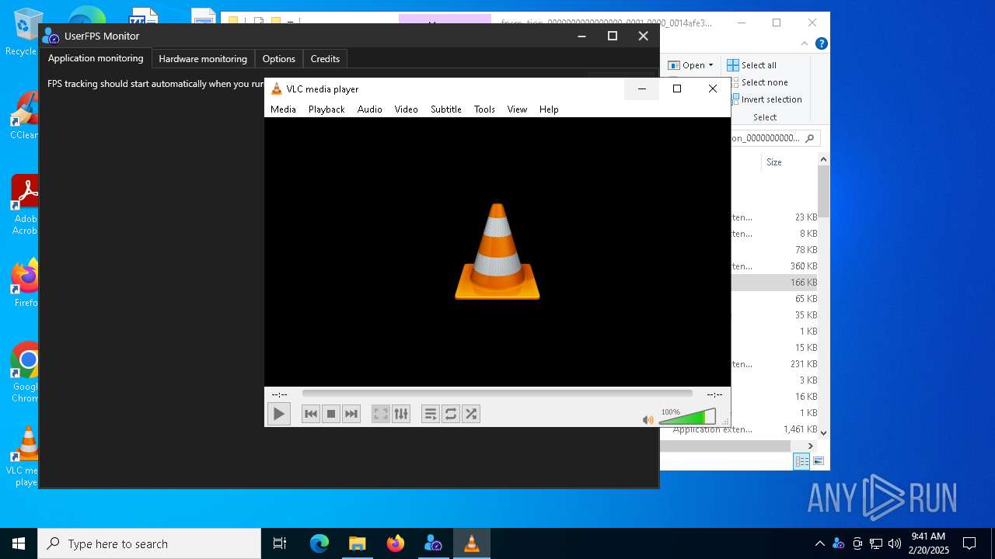Select the file row sized 360 KB

pyautogui.click(x=773, y=266)
